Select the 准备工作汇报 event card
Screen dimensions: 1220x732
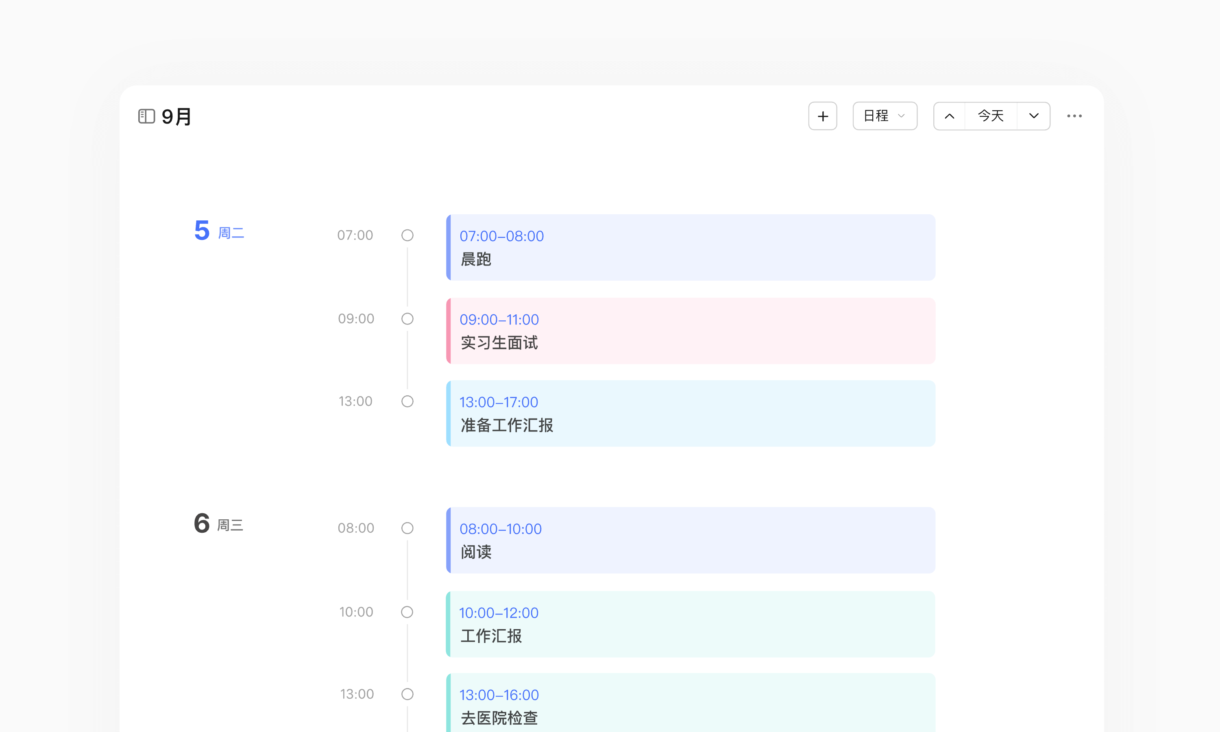click(691, 414)
